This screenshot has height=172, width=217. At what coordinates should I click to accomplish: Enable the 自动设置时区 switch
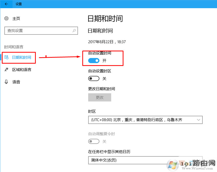94,78
